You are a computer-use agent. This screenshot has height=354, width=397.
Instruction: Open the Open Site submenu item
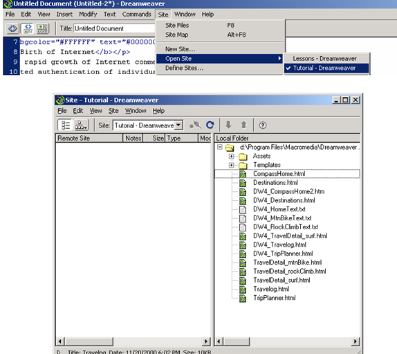click(x=219, y=59)
